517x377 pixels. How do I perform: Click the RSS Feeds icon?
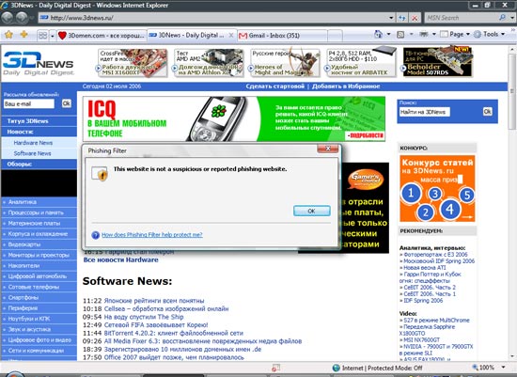(x=400, y=34)
